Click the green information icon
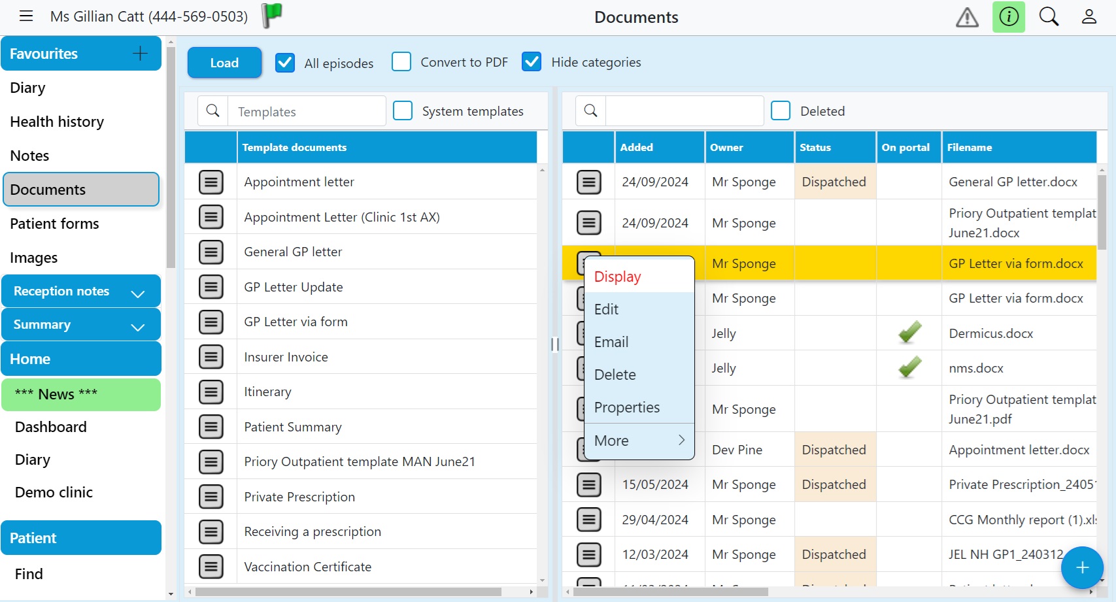The image size is (1116, 602). (1009, 17)
